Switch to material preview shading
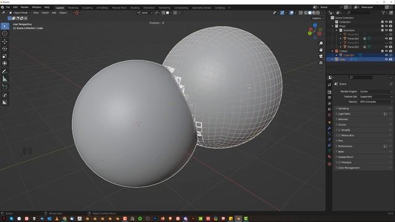This screenshot has width=395, height=222. pos(314,13)
